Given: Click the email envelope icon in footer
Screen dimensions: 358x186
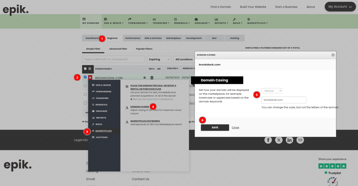Looking at the screenshot, I should pyautogui.click(x=300, y=140).
